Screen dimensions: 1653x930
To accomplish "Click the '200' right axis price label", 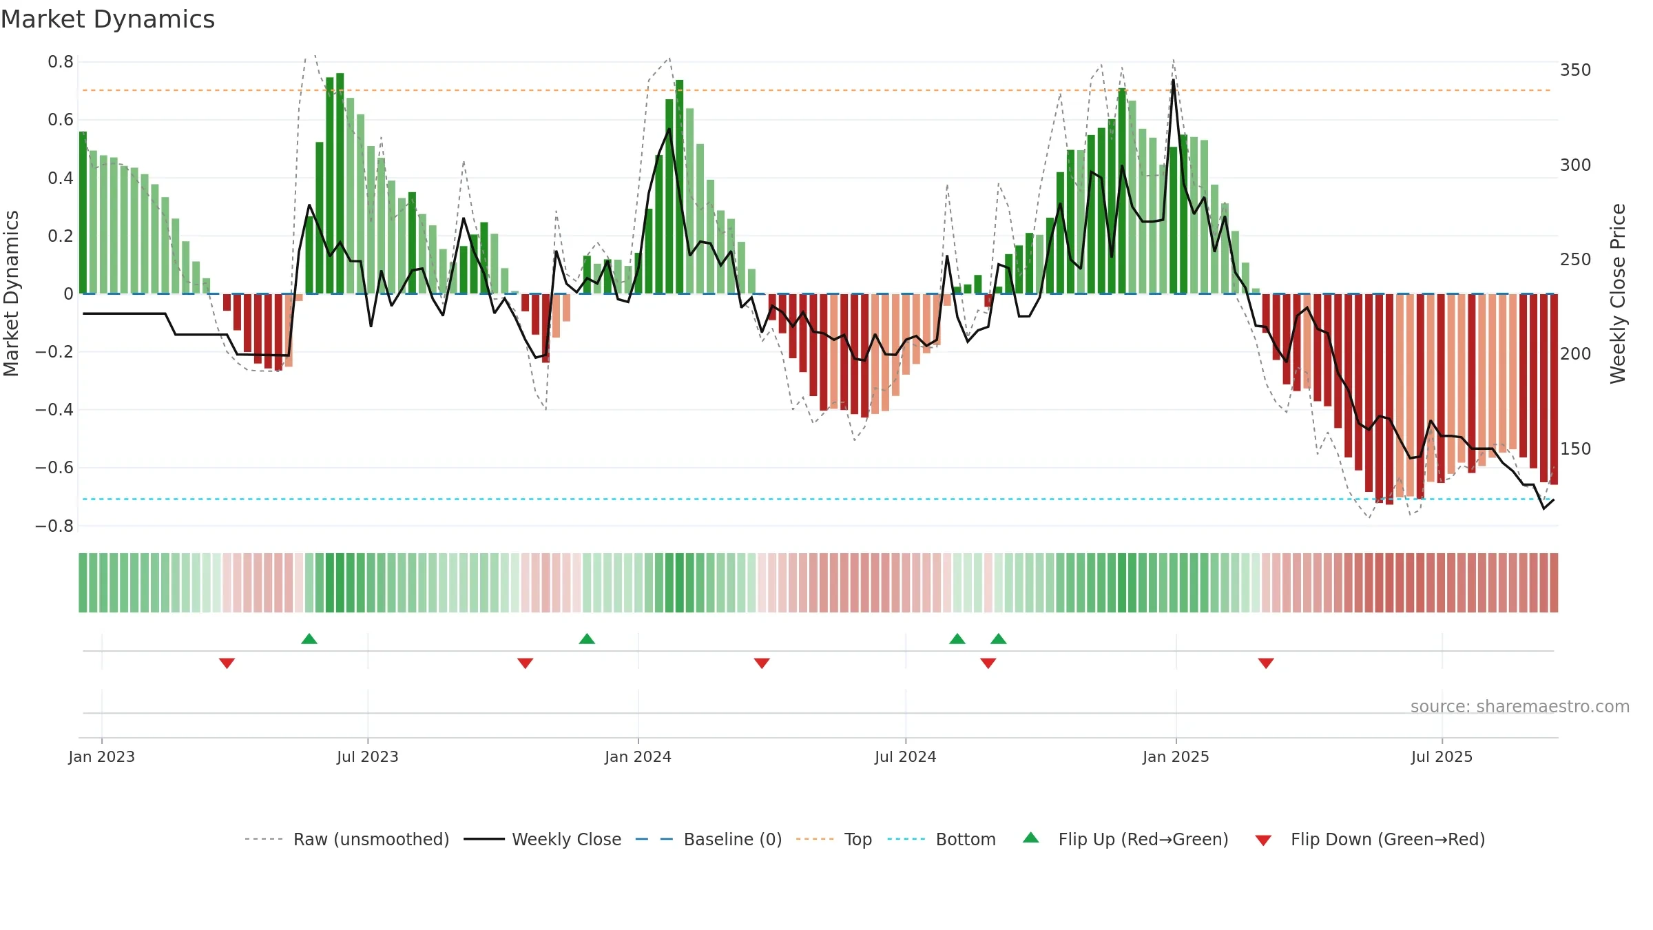I will (1576, 354).
